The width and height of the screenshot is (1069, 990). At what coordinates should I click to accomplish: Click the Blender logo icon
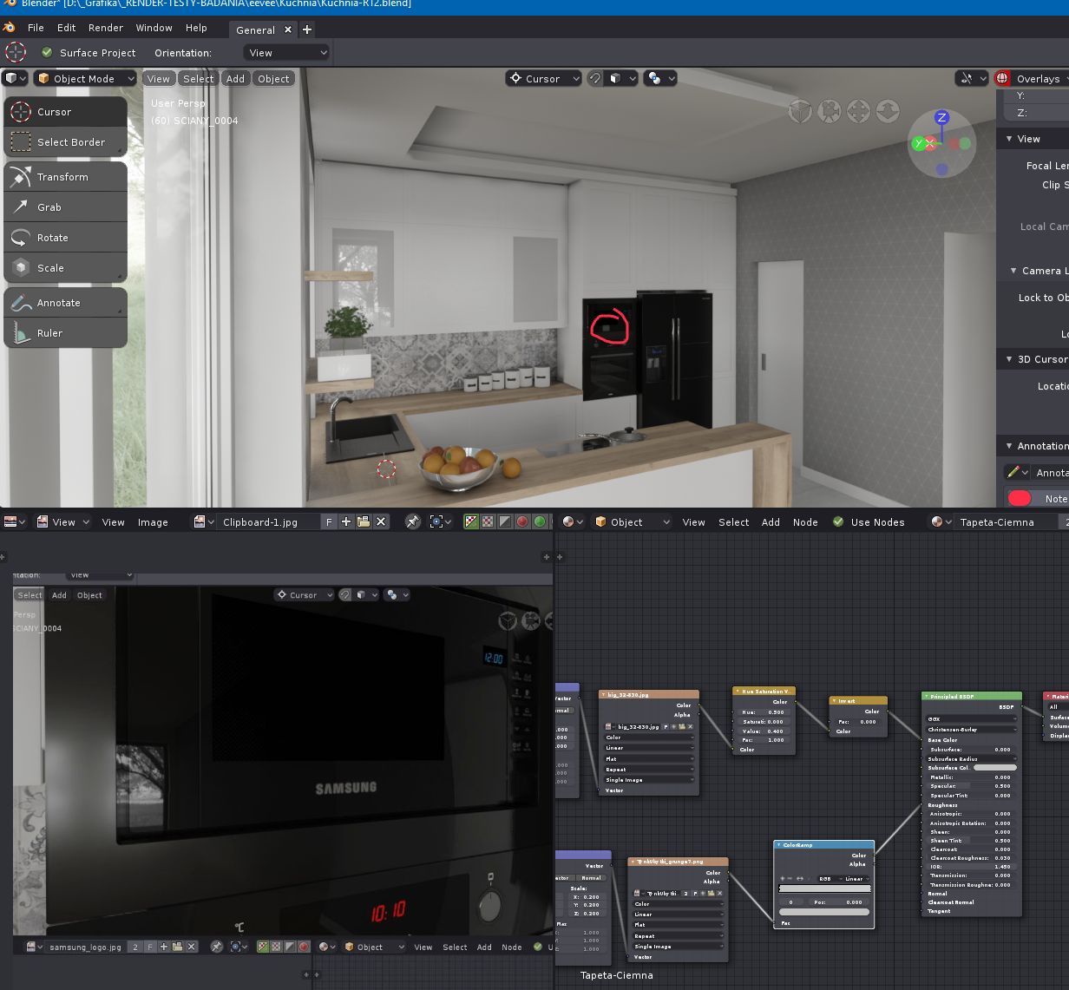click(x=9, y=28)
